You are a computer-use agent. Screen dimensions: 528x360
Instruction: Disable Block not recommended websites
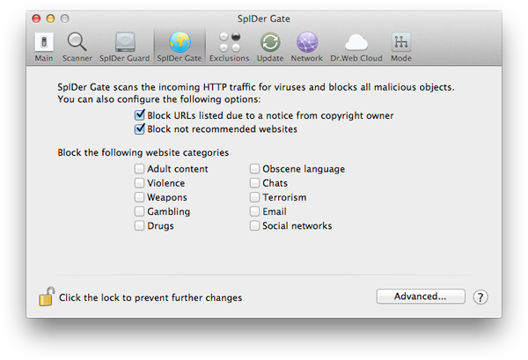pos(139,129)
